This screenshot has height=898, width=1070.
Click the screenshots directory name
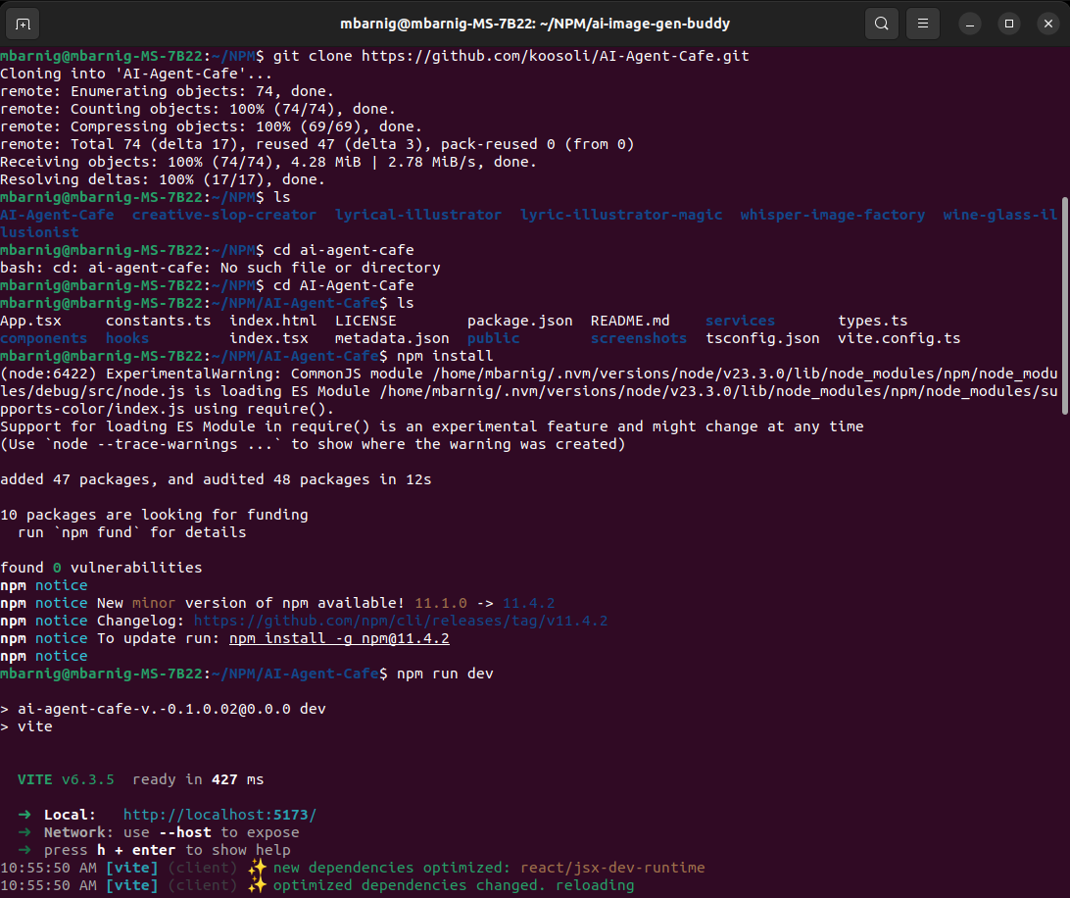[x=638, y=338]
